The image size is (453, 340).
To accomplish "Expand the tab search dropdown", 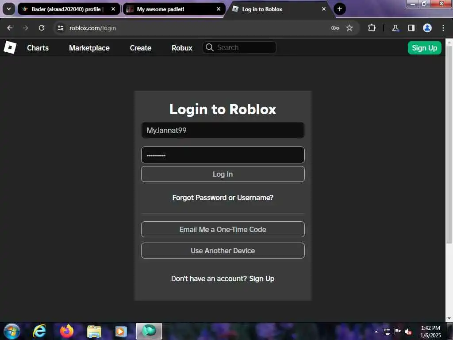I will point(9,9).
